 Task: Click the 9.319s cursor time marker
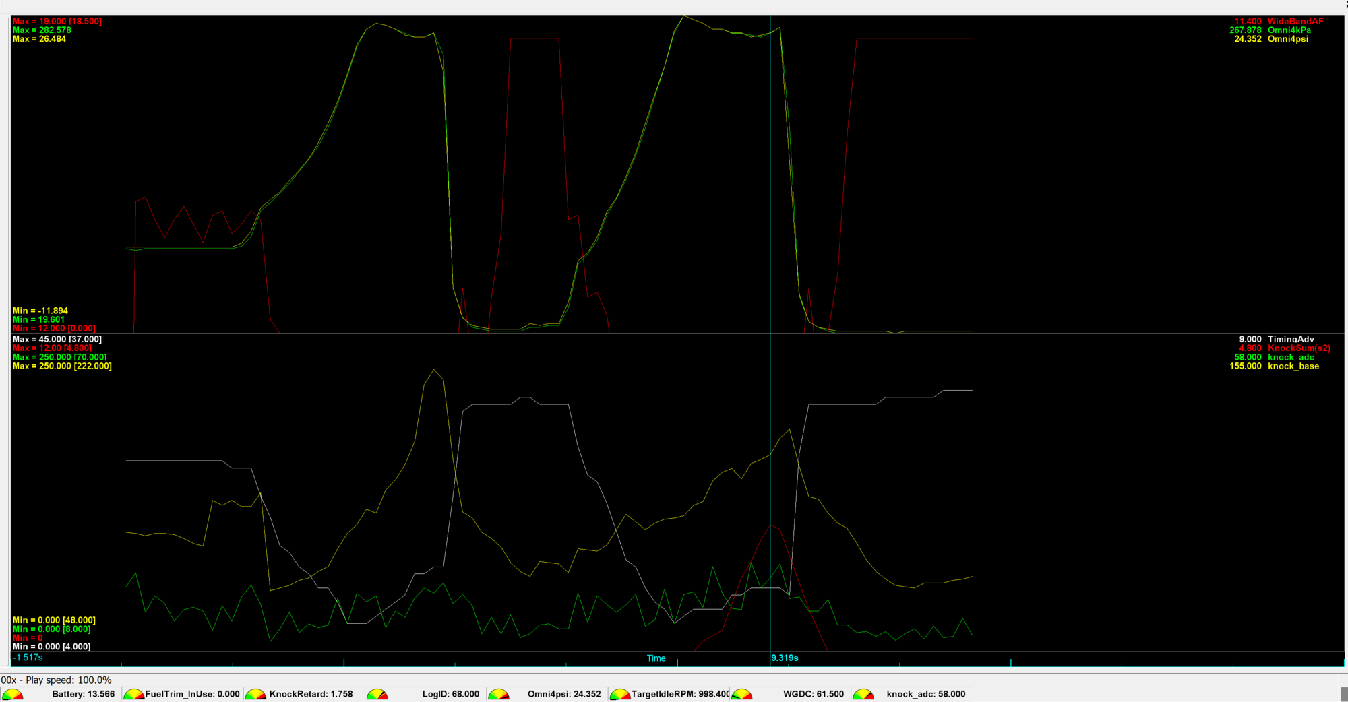tap(785, 658)
